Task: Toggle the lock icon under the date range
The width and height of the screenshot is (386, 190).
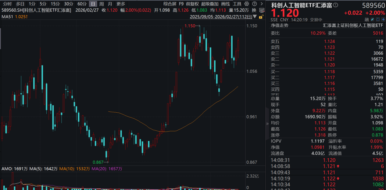Action: (261, 17)
